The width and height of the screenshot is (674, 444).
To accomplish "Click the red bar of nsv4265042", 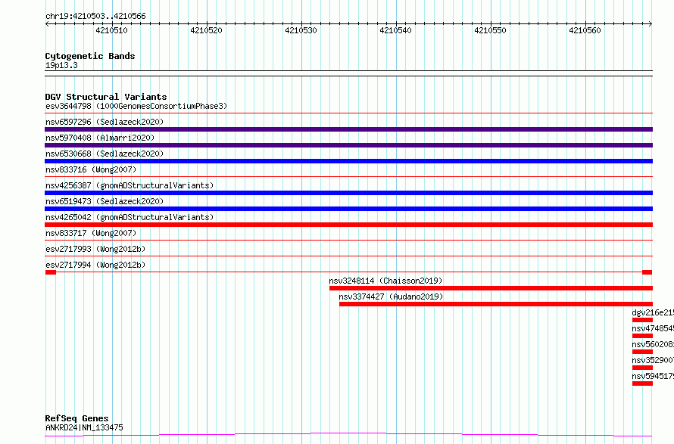I will point(348,225).
